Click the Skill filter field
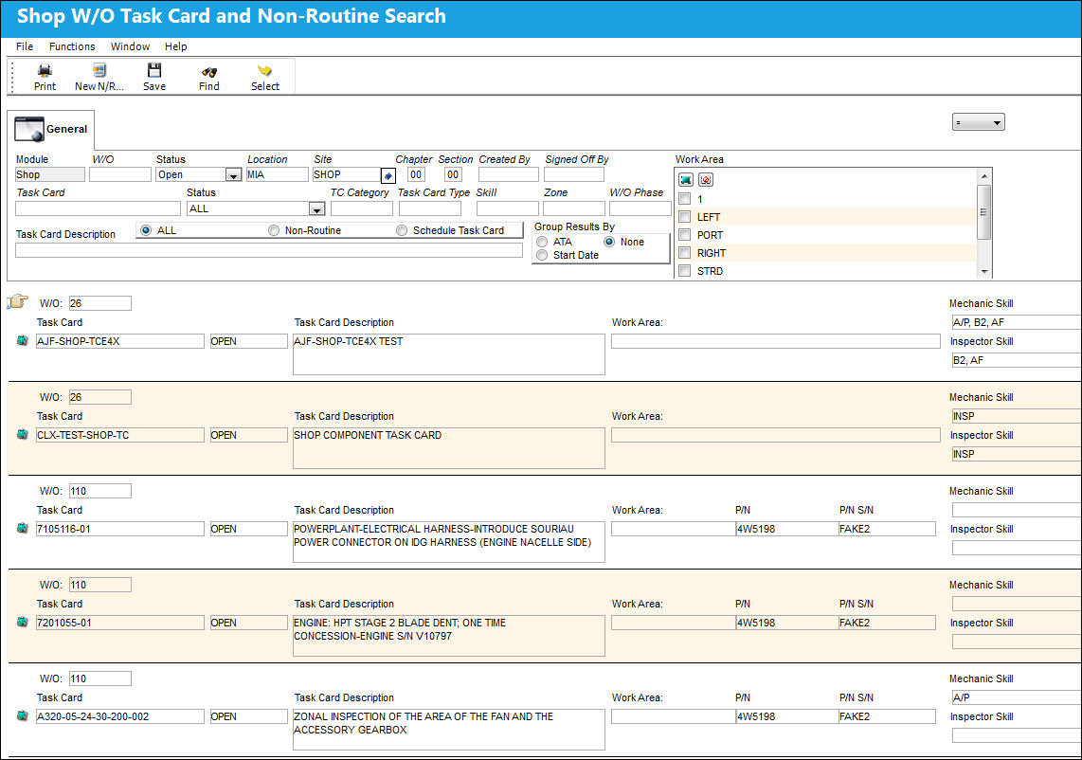This screenshot has width=1082, height=760. pos(507,208)
